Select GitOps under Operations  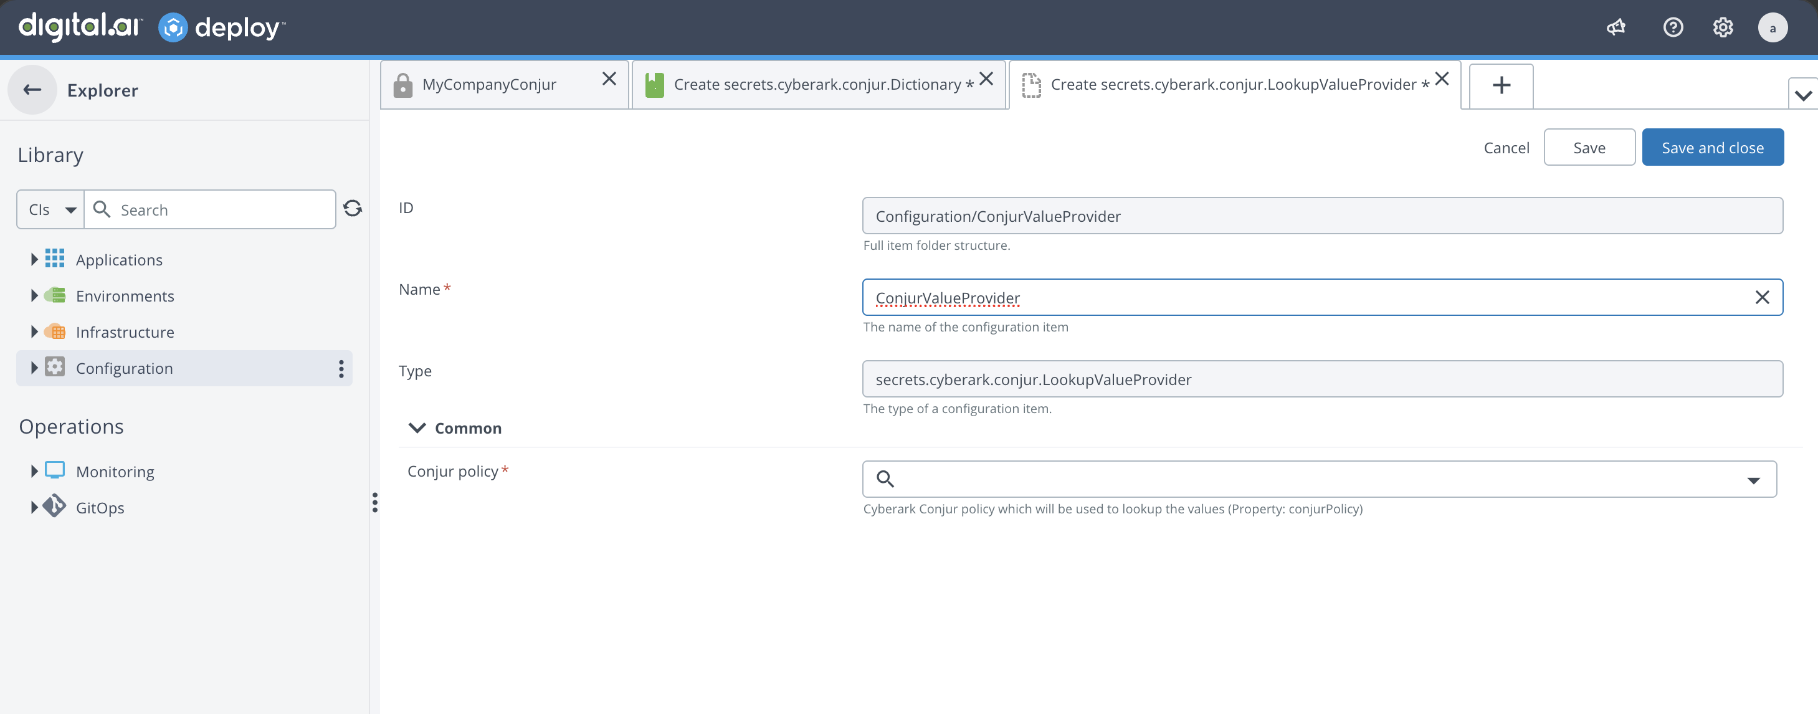(100, 507)
